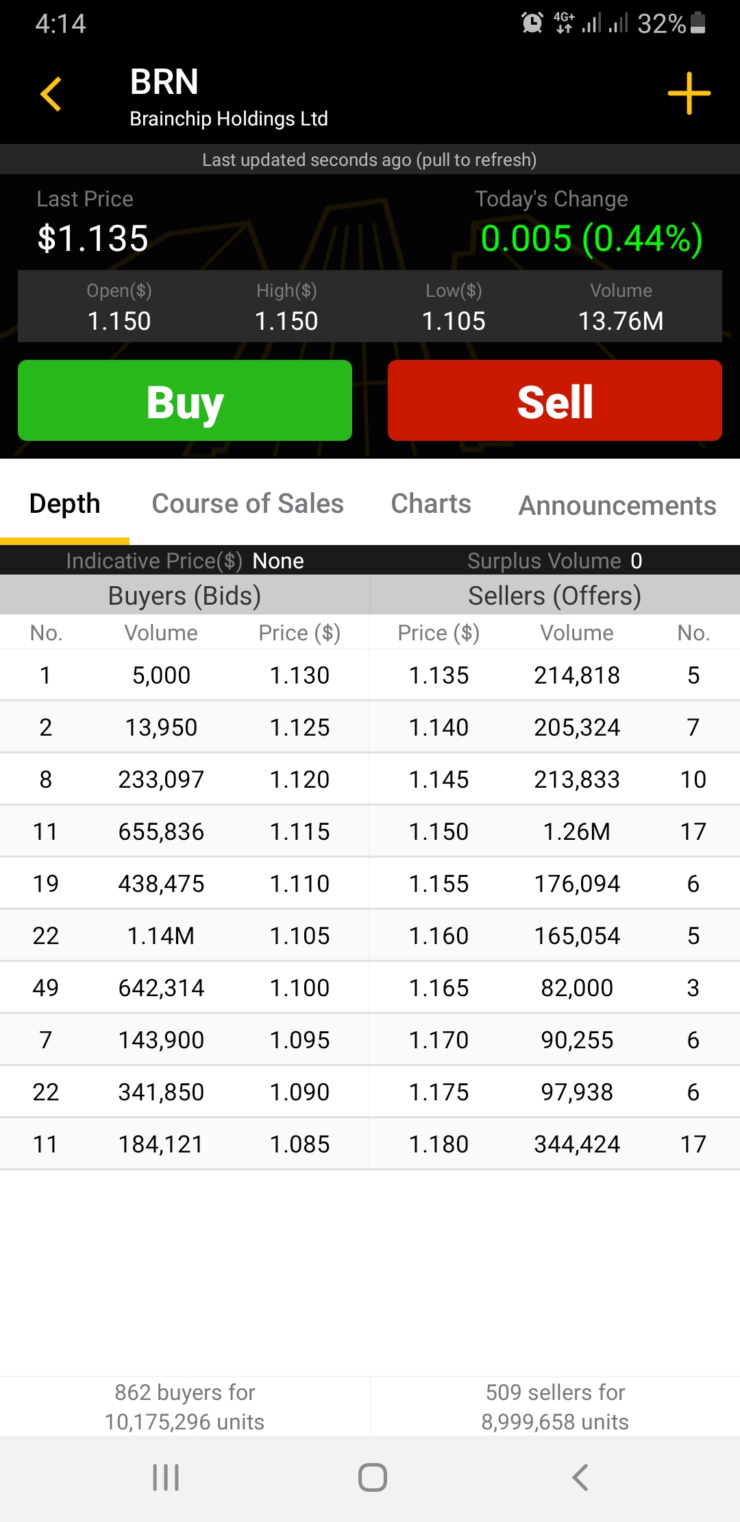Viewport: 740px width, 1522px height.
Task: Tap the yellow back arrow icon
Action: coord(51,94)
